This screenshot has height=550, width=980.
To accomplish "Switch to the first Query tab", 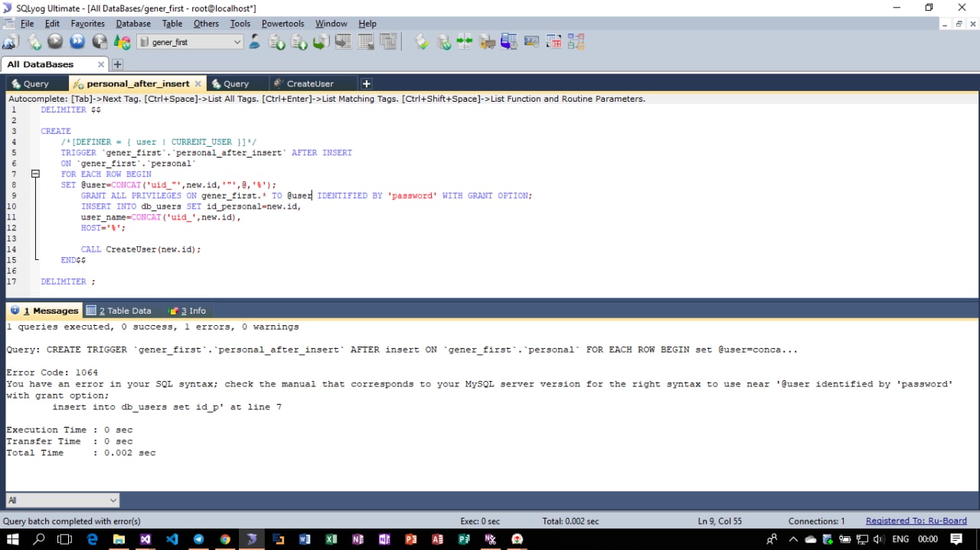I will (36, 83).
